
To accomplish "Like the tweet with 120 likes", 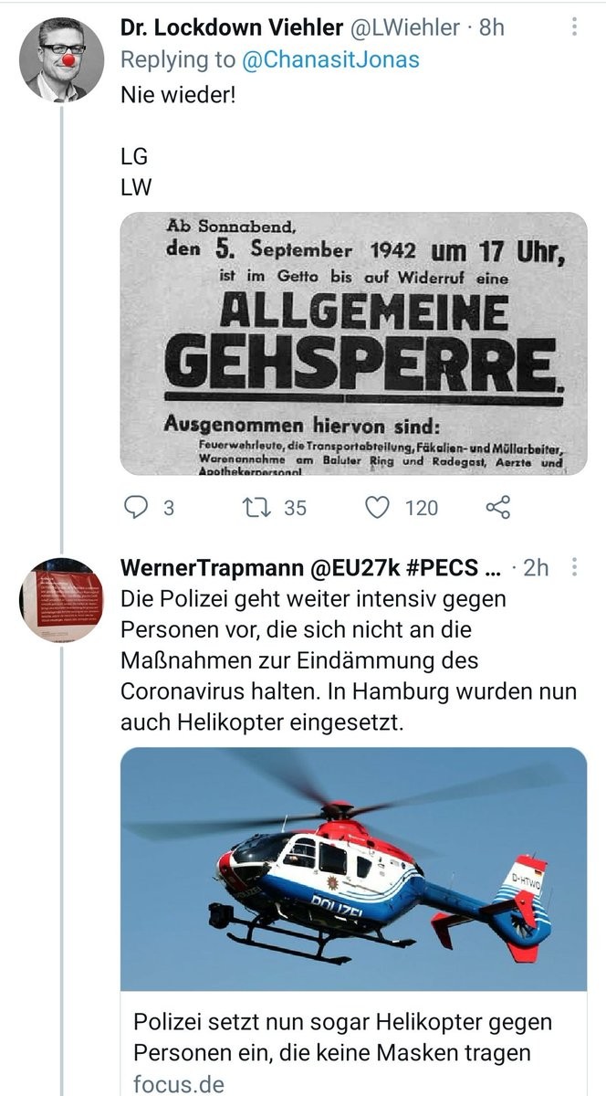I will [x=379, y=508].
